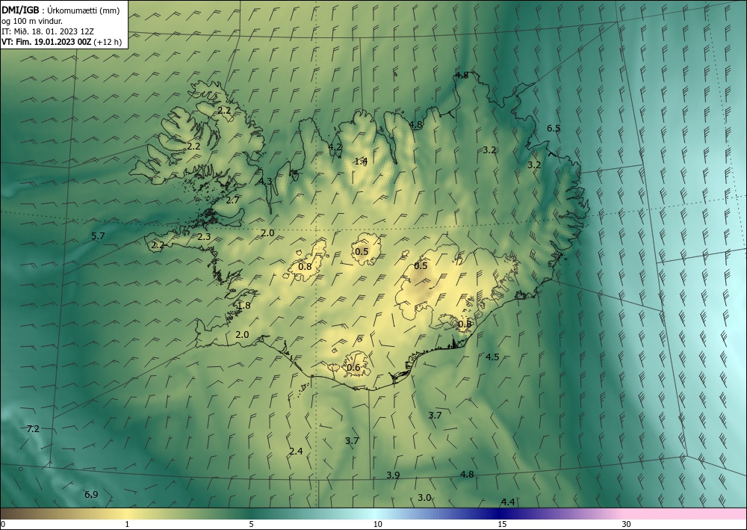Select the valid time 'VT: Fim. 19.01.2023 00Z'
The image size is (747, 530).
46,42
